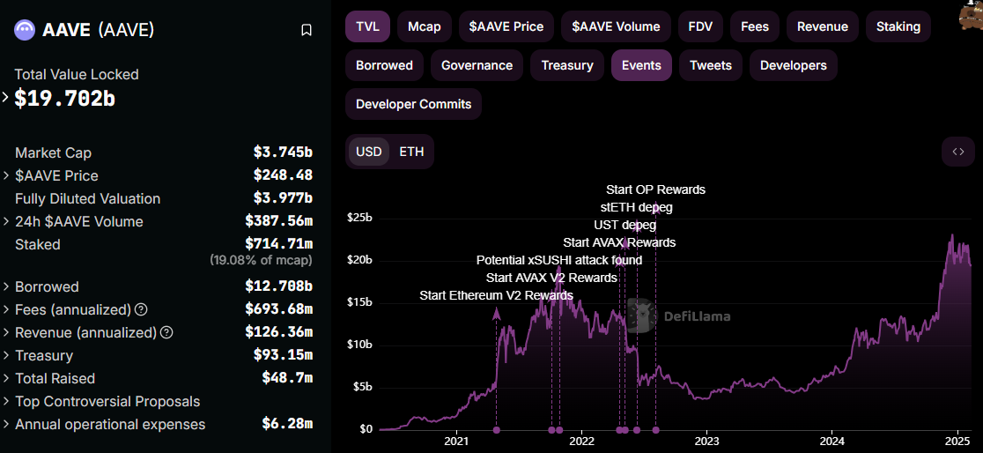Click the 19.08% of mcap text

261,259
